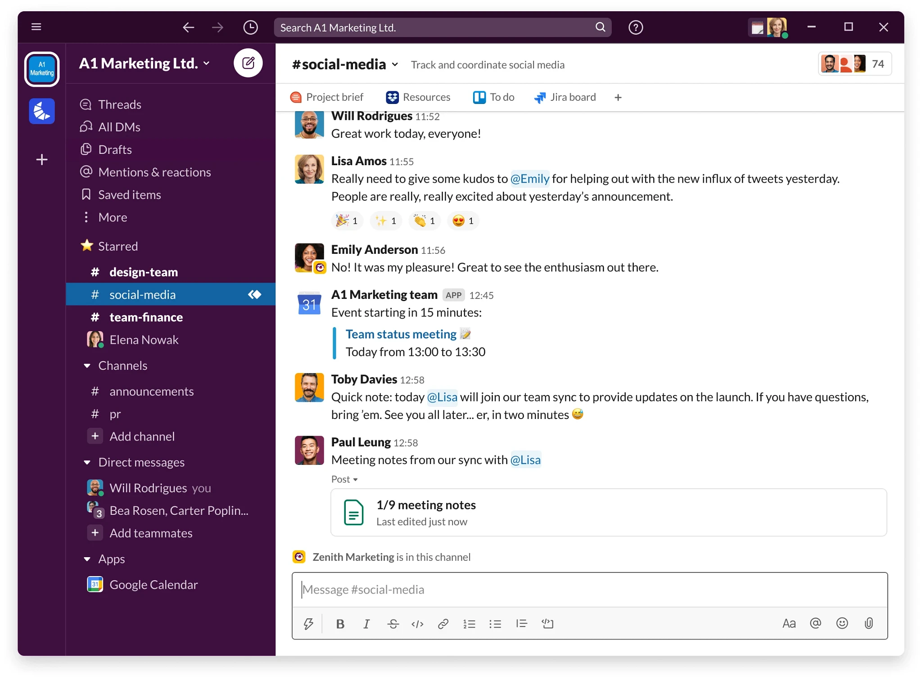
Task: Toggle the 🎉 reaction on Lisa's message
Action: point(347,221)
